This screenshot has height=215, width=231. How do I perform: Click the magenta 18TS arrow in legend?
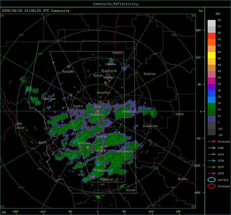pyautogui.click(x=211, y=174)
